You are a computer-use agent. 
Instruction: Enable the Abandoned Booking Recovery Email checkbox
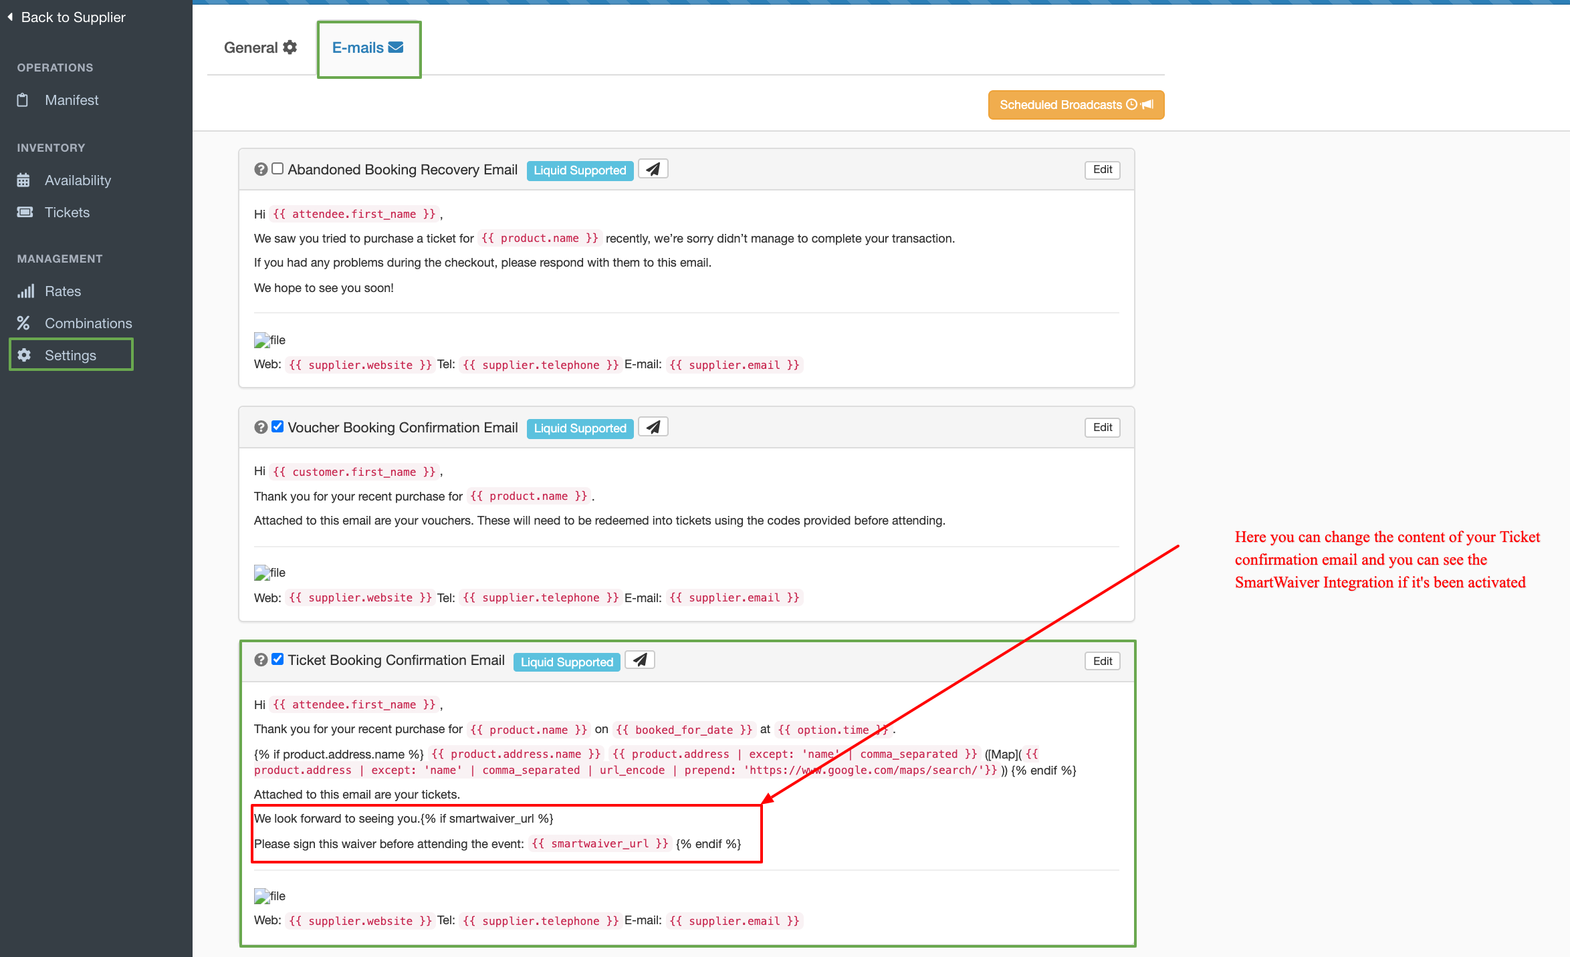click(277, 169)
